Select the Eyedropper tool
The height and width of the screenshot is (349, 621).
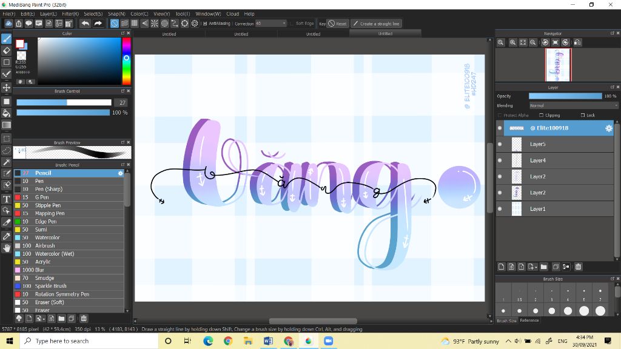pos(6,236)
